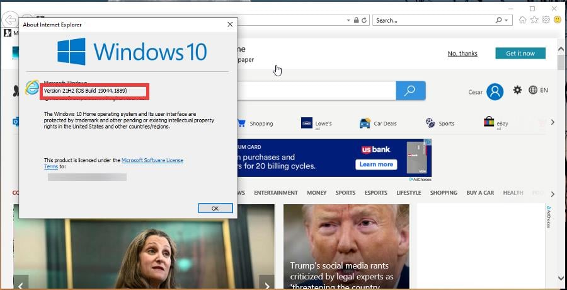Viewport: 567px width, 290px height.
Task: Open the Shopping cart shortcut
Action: [x=241, y=123]
